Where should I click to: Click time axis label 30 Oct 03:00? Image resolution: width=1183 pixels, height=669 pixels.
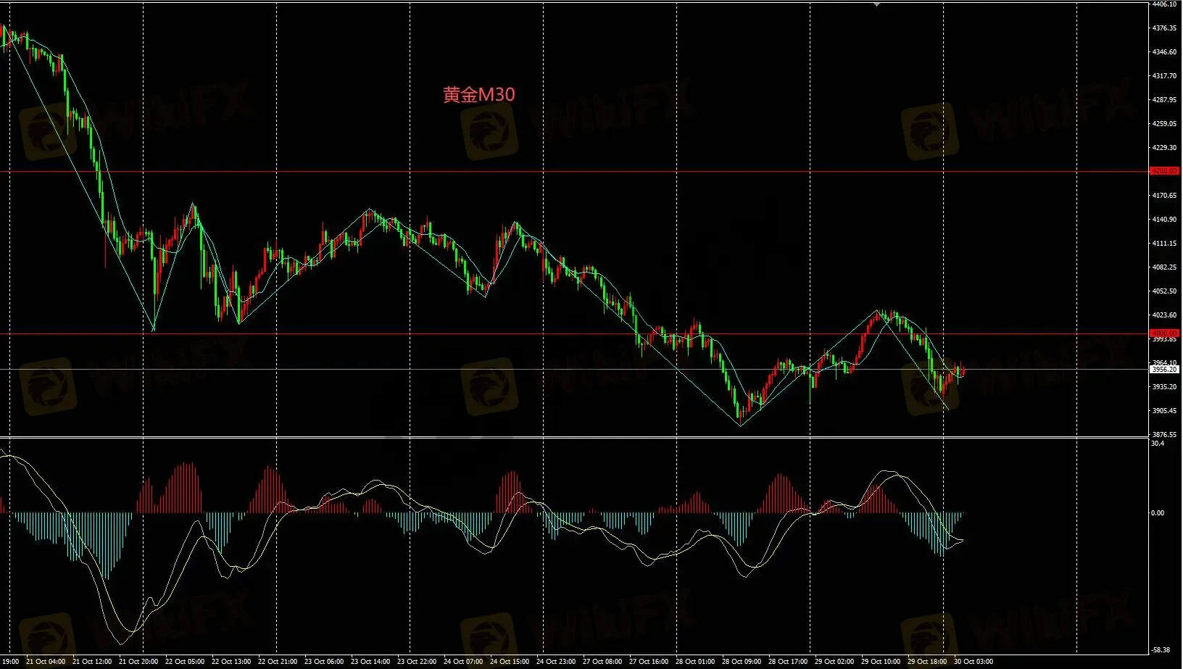coord(974,662)
